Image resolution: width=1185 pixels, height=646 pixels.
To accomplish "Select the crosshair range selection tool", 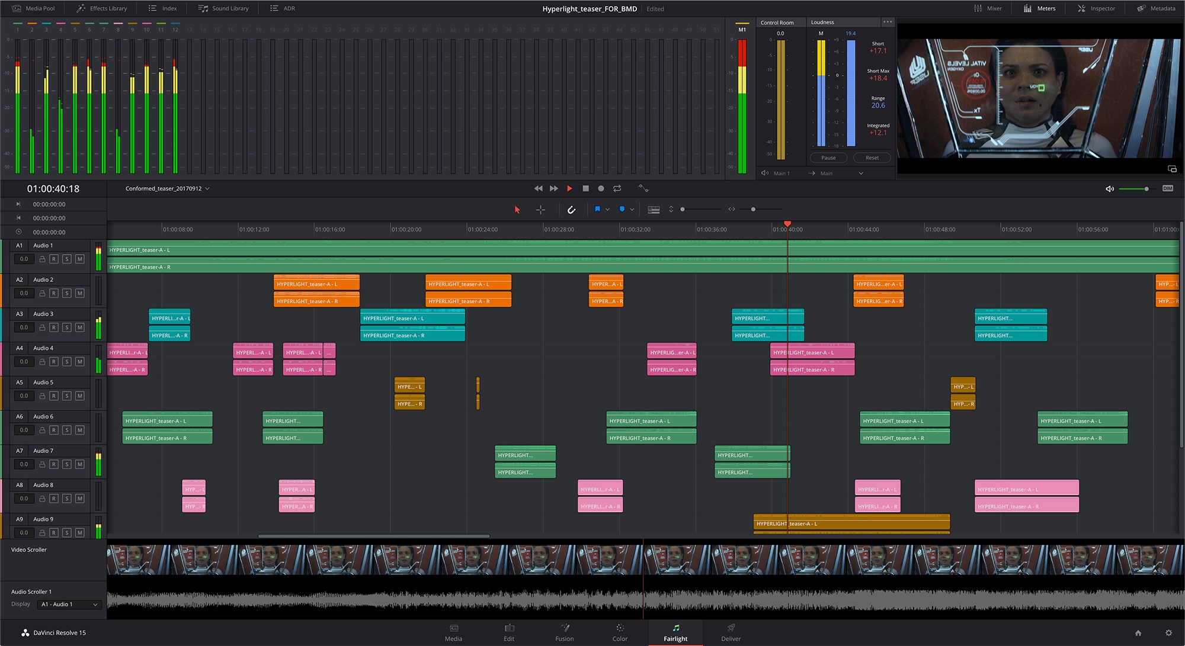I will [x=540, y=210].
